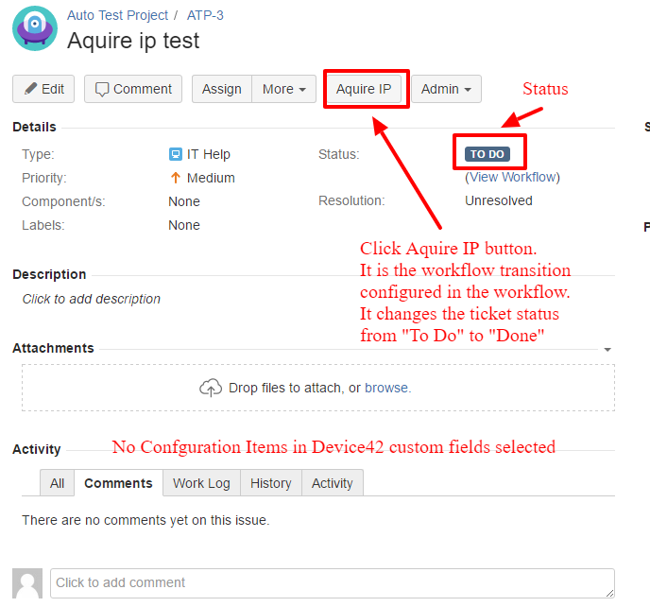Click the browse link to attach files
Screen dimensions: 650x607
tap(386, 388)
